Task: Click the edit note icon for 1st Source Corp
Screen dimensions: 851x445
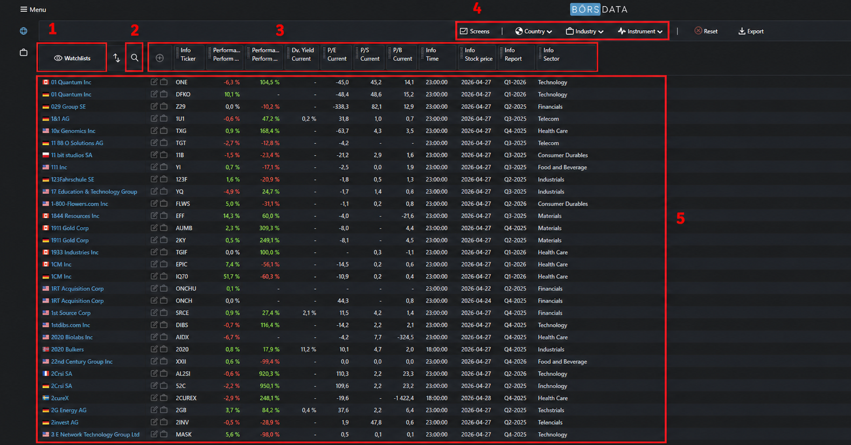Action: click(x=154, y=313)
